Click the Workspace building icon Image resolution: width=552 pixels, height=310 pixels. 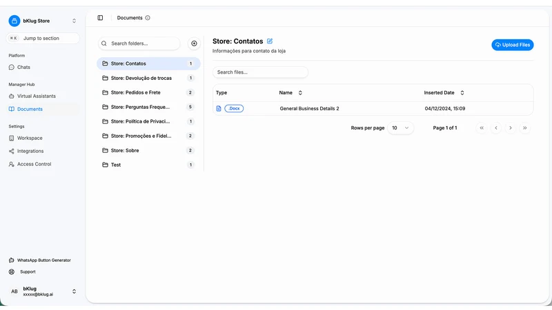coord(12,138)
